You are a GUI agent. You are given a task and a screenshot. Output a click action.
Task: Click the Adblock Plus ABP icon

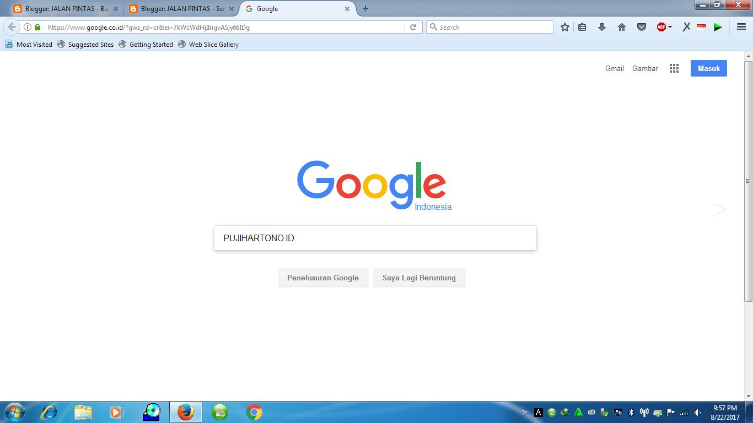pos(661,27)
